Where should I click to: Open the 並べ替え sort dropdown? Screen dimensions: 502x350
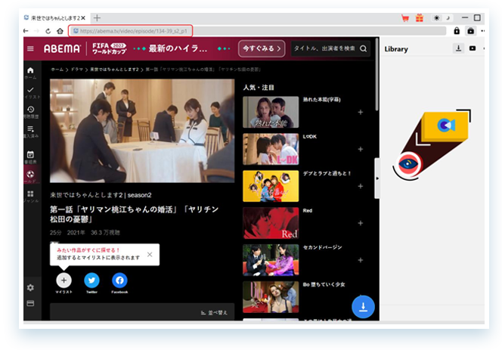(214, 312)
